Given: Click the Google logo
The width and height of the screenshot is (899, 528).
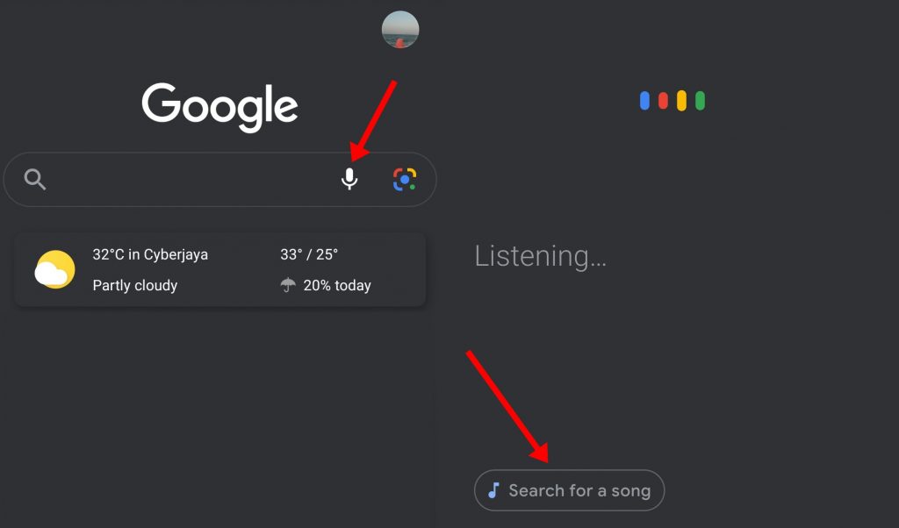Looking at the screenshot, I should (220, 107).
